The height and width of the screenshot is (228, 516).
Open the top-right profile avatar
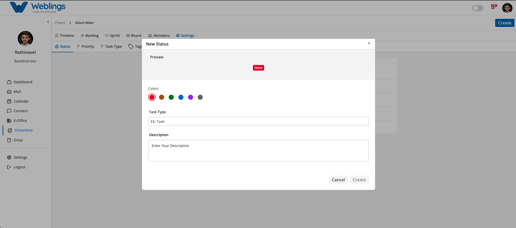pyautogui.click(x=507, y=8)
